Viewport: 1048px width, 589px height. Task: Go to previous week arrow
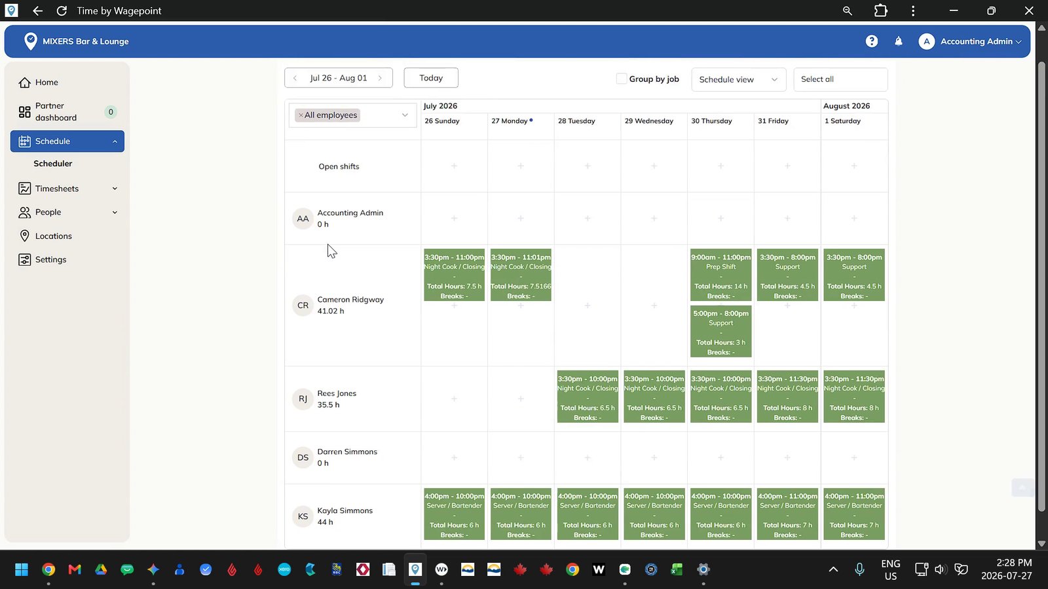295,78
